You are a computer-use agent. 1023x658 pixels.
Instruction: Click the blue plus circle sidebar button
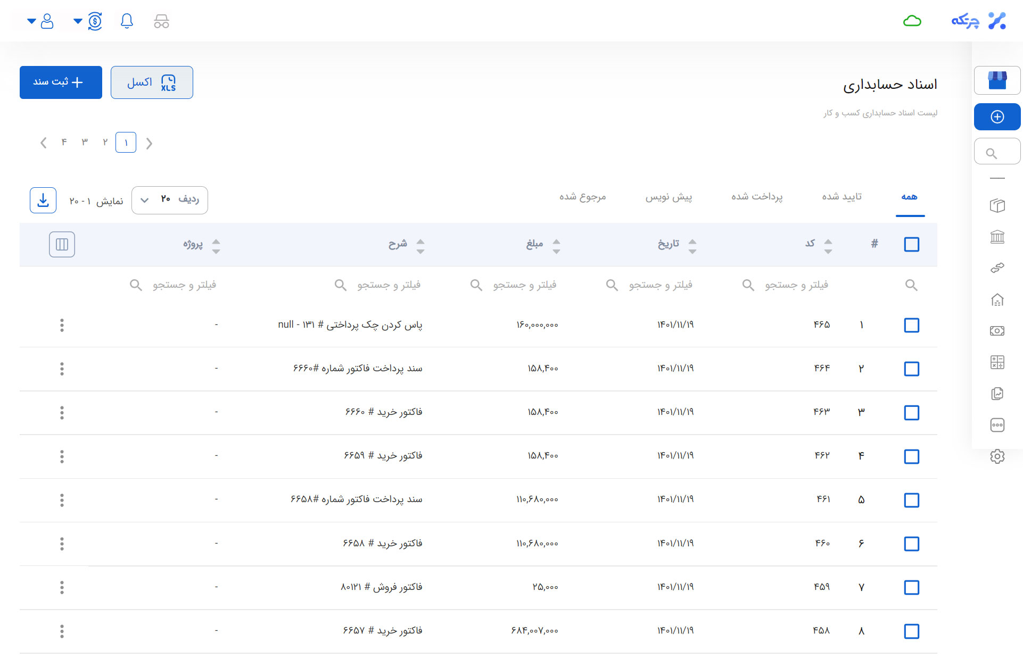click(x=997, y=116)
